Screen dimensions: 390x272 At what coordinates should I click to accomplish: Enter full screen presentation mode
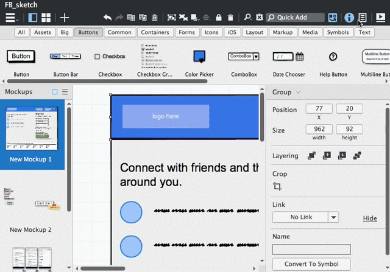click(x=380, y=18)
